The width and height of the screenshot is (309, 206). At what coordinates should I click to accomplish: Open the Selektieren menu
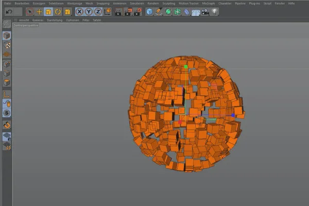56,4
